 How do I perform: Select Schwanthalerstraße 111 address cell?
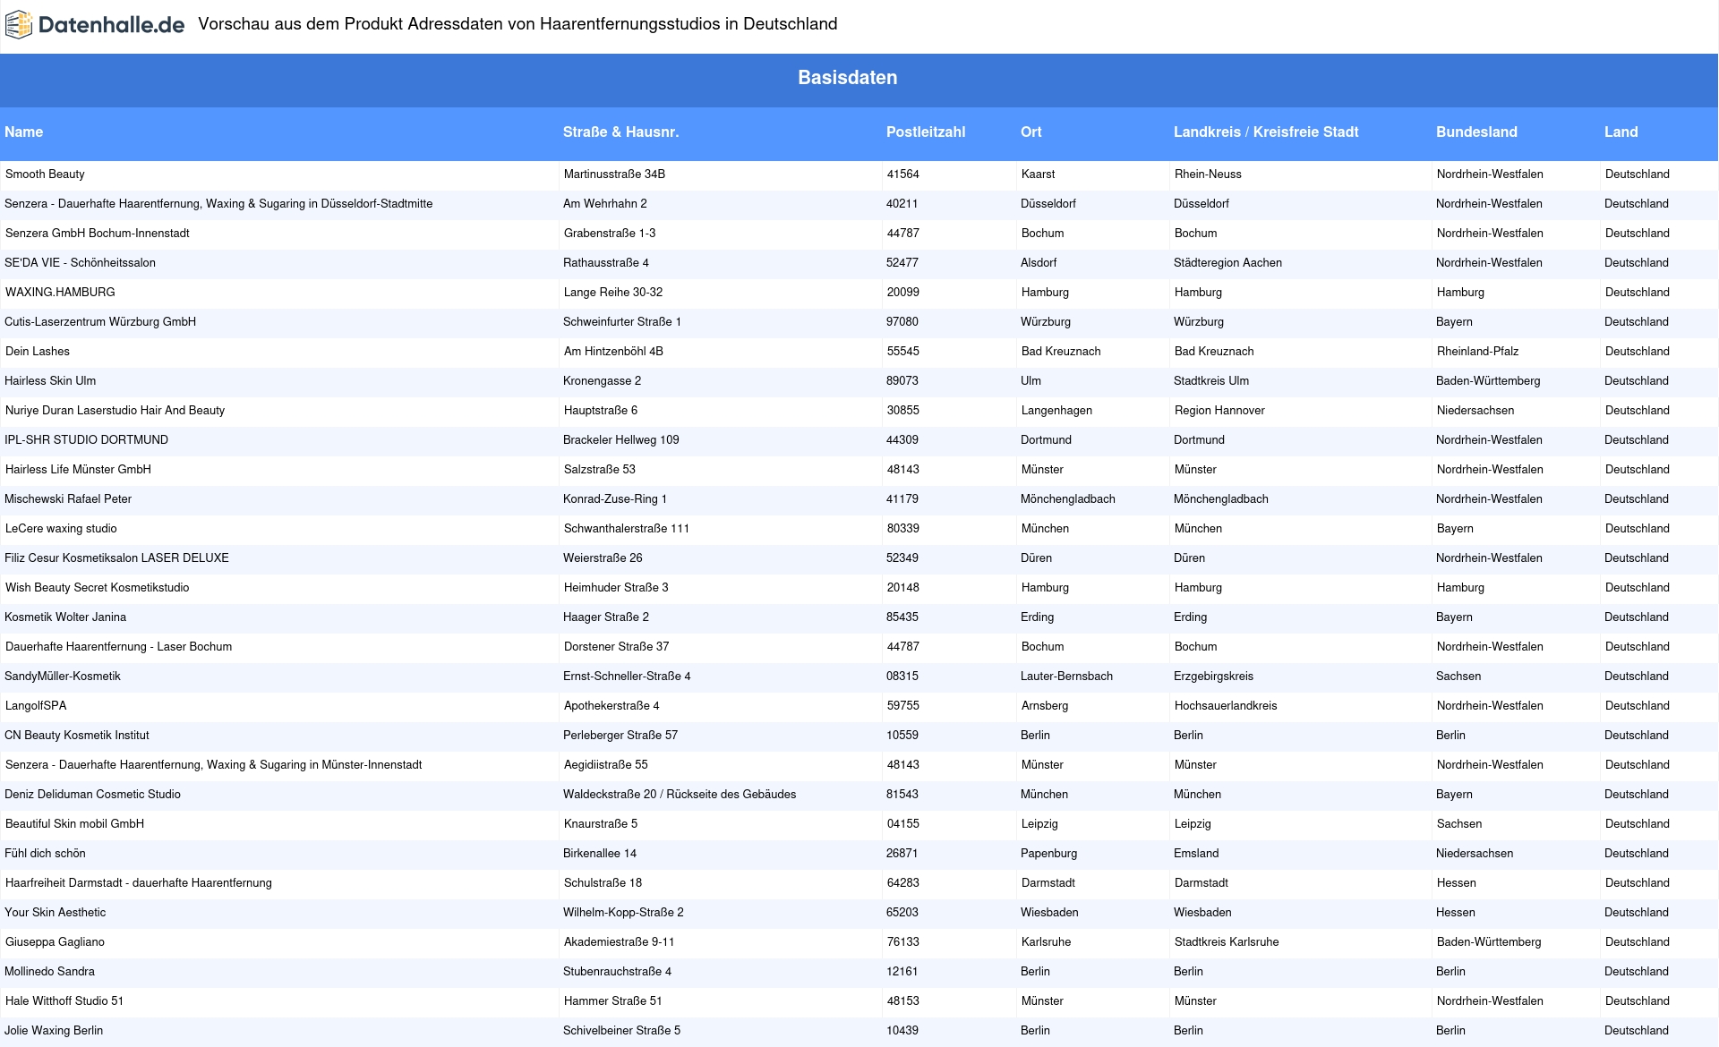point(627,529)
